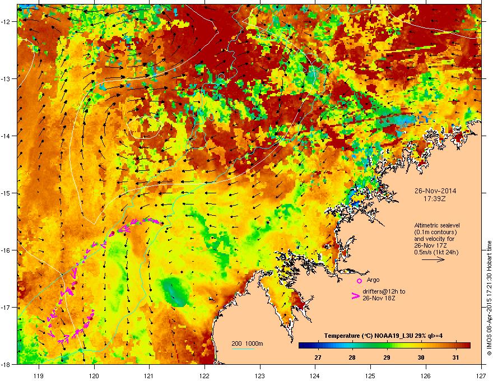Viewport: 493px width, 381px height.
Task: Click the black velocity scale arrow in legend
Action: 433,259
